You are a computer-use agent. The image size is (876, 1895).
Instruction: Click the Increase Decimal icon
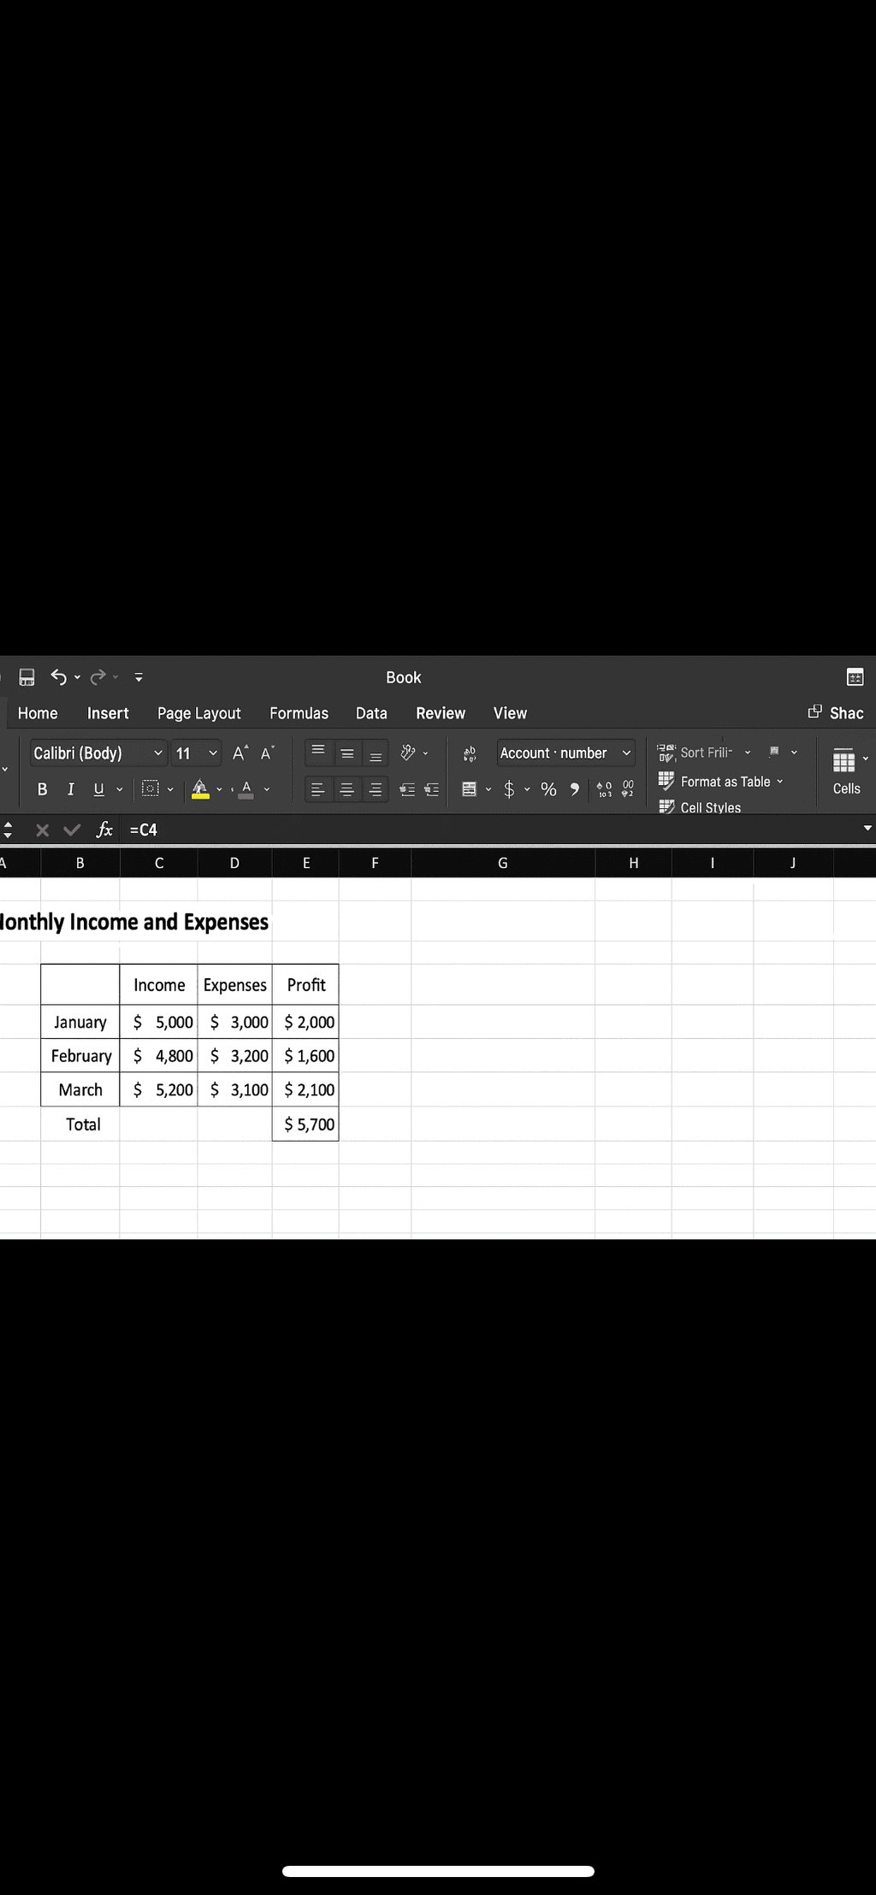point(604,788)
